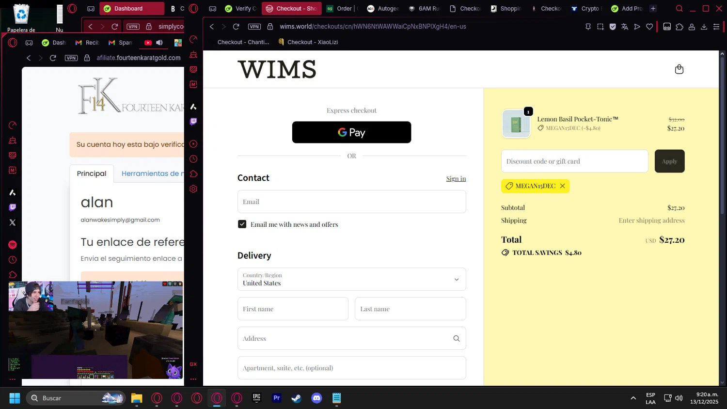The image size is (727, 409).
Task: Open Herramientas de tab on the affiliate page
Action: point(152,173)
